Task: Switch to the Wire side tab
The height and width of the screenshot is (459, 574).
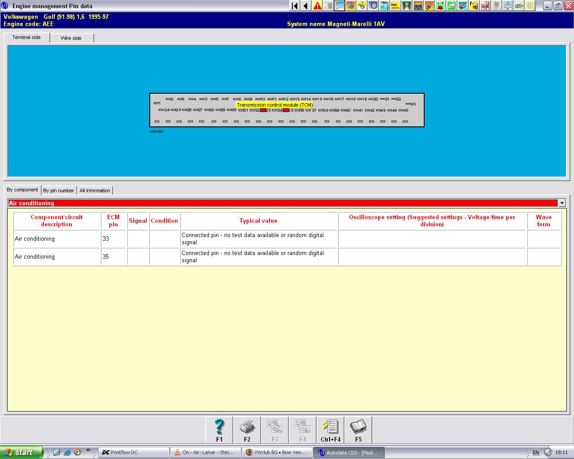Action: [71, 38]
